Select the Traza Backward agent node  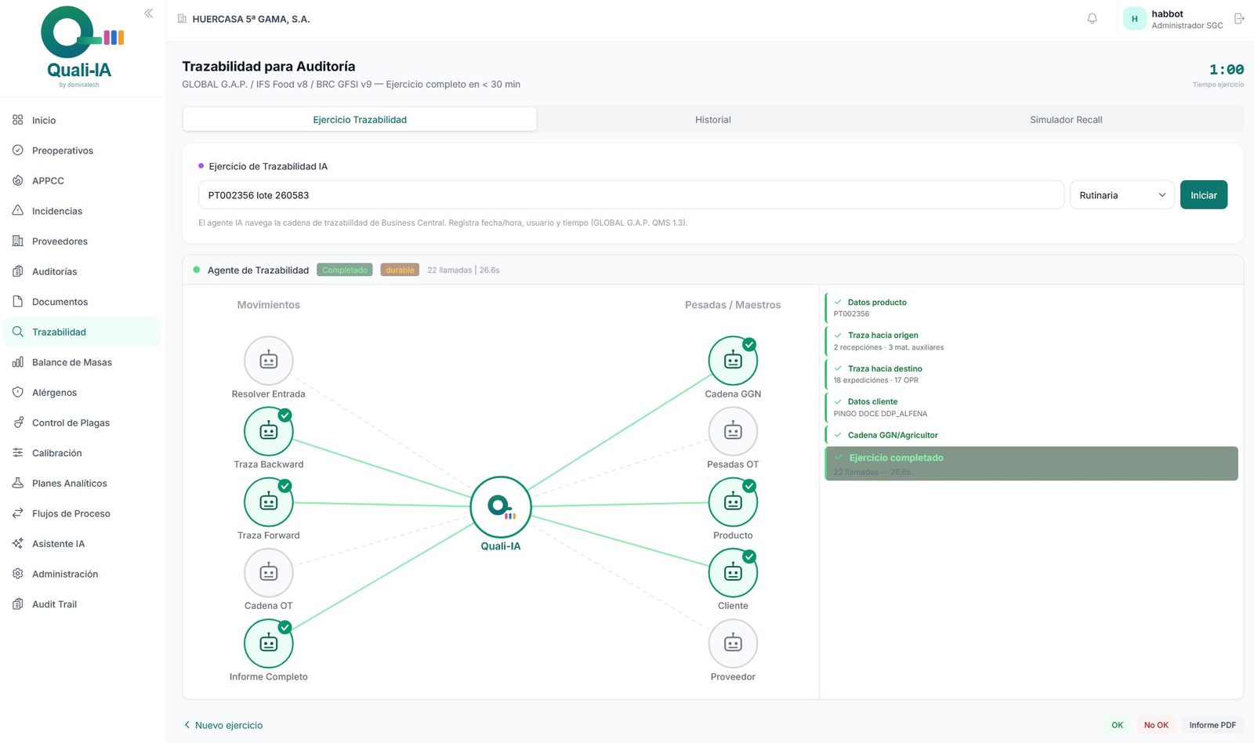point(269,431)
